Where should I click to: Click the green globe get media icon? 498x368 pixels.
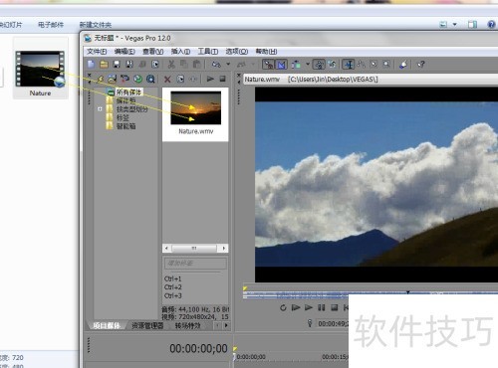[x=137, y=79]
